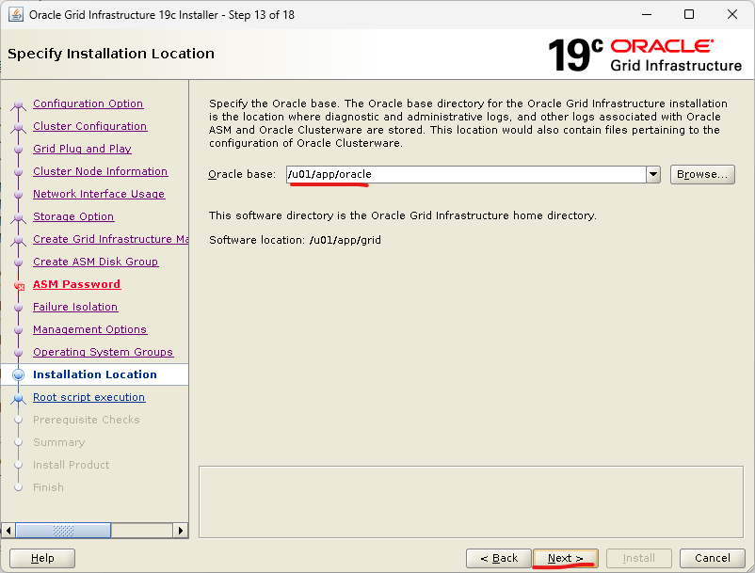Image resolution: width=755 pixels, height=573 pixels.
Task: Open the Create Grid Infrastructure Ma… step
Action: click(x=110, y=239)
